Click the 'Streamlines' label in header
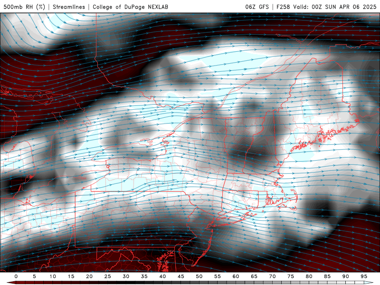Image resolution: width=380 pixels, height=285 pixels. click(69, 7)
